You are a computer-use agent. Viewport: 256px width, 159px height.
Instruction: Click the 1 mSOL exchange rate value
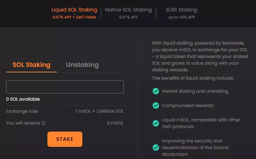pyautogui.click(x=100, y=111)
